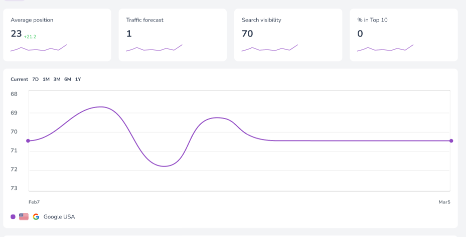Click the Google logo icon in legend
The width and height of the screenshot is (466, 237).
click(36, 216)
